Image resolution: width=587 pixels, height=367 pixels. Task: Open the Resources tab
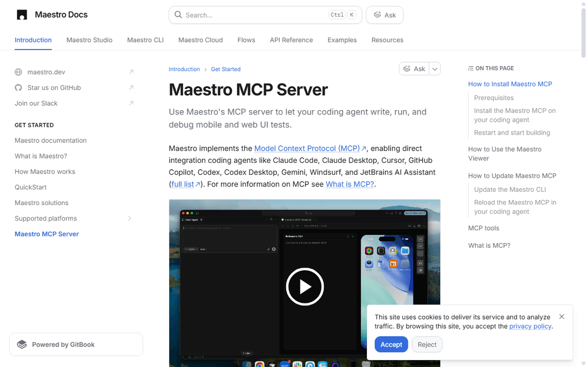point(387,40)
